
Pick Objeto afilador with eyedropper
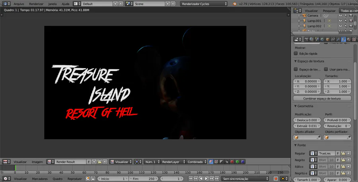click(319, 138)
